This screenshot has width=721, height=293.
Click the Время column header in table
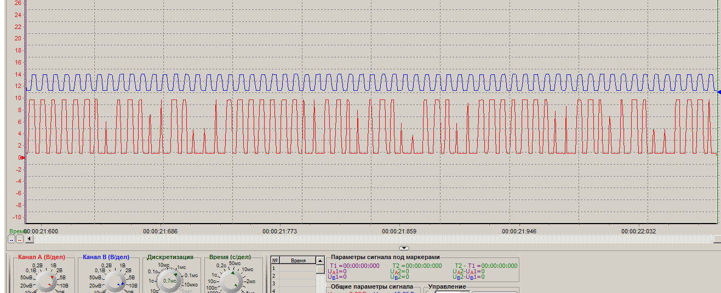299,261
